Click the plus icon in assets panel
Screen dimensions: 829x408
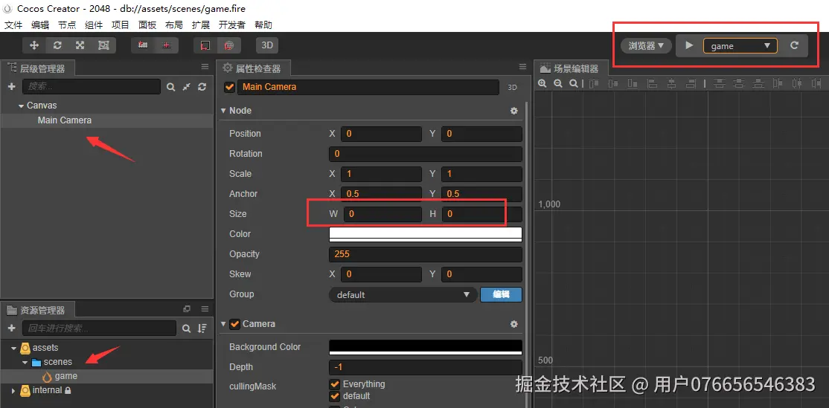coord(12,328)
